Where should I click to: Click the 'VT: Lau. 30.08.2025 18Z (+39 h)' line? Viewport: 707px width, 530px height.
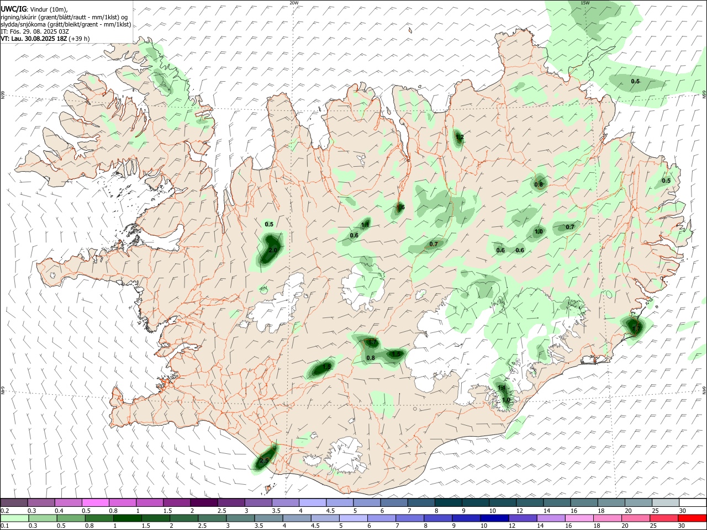pos(45,39)
